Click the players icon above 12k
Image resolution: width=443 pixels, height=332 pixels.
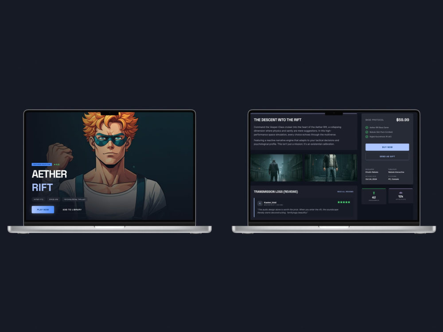point(400,193)
